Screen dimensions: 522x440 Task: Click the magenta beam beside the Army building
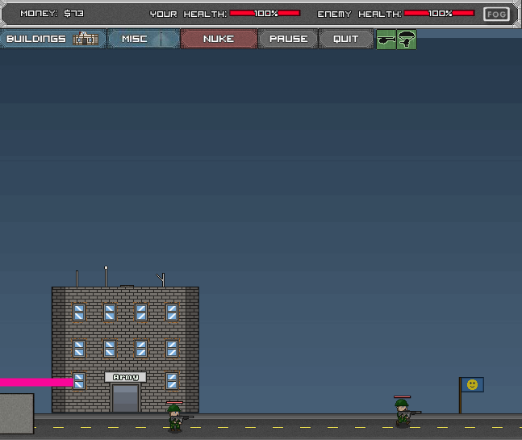(x=36, y=382)
